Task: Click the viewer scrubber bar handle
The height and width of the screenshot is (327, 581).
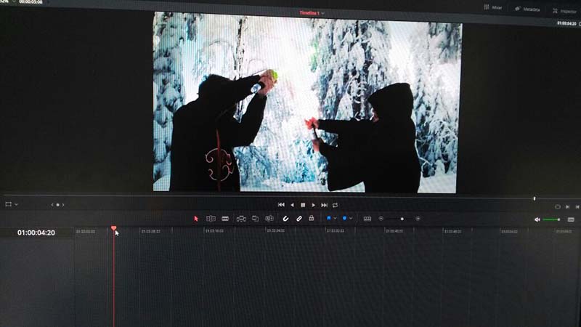Action: click(x=535, y=198)
